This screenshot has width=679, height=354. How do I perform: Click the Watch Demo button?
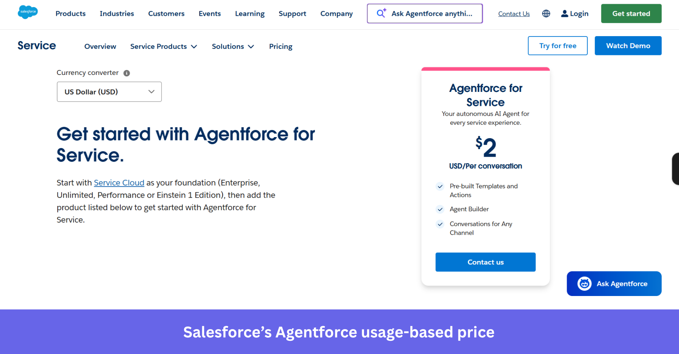click(628, 46)
